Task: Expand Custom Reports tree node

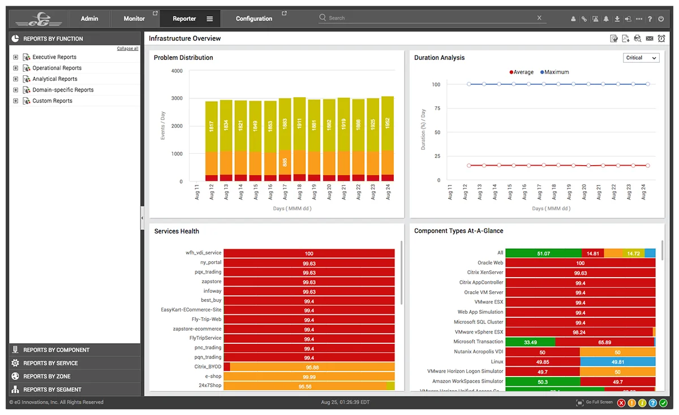Action: tap(16, 101)
